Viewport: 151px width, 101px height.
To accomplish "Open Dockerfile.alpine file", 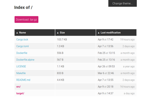I will tap(25, 60).
